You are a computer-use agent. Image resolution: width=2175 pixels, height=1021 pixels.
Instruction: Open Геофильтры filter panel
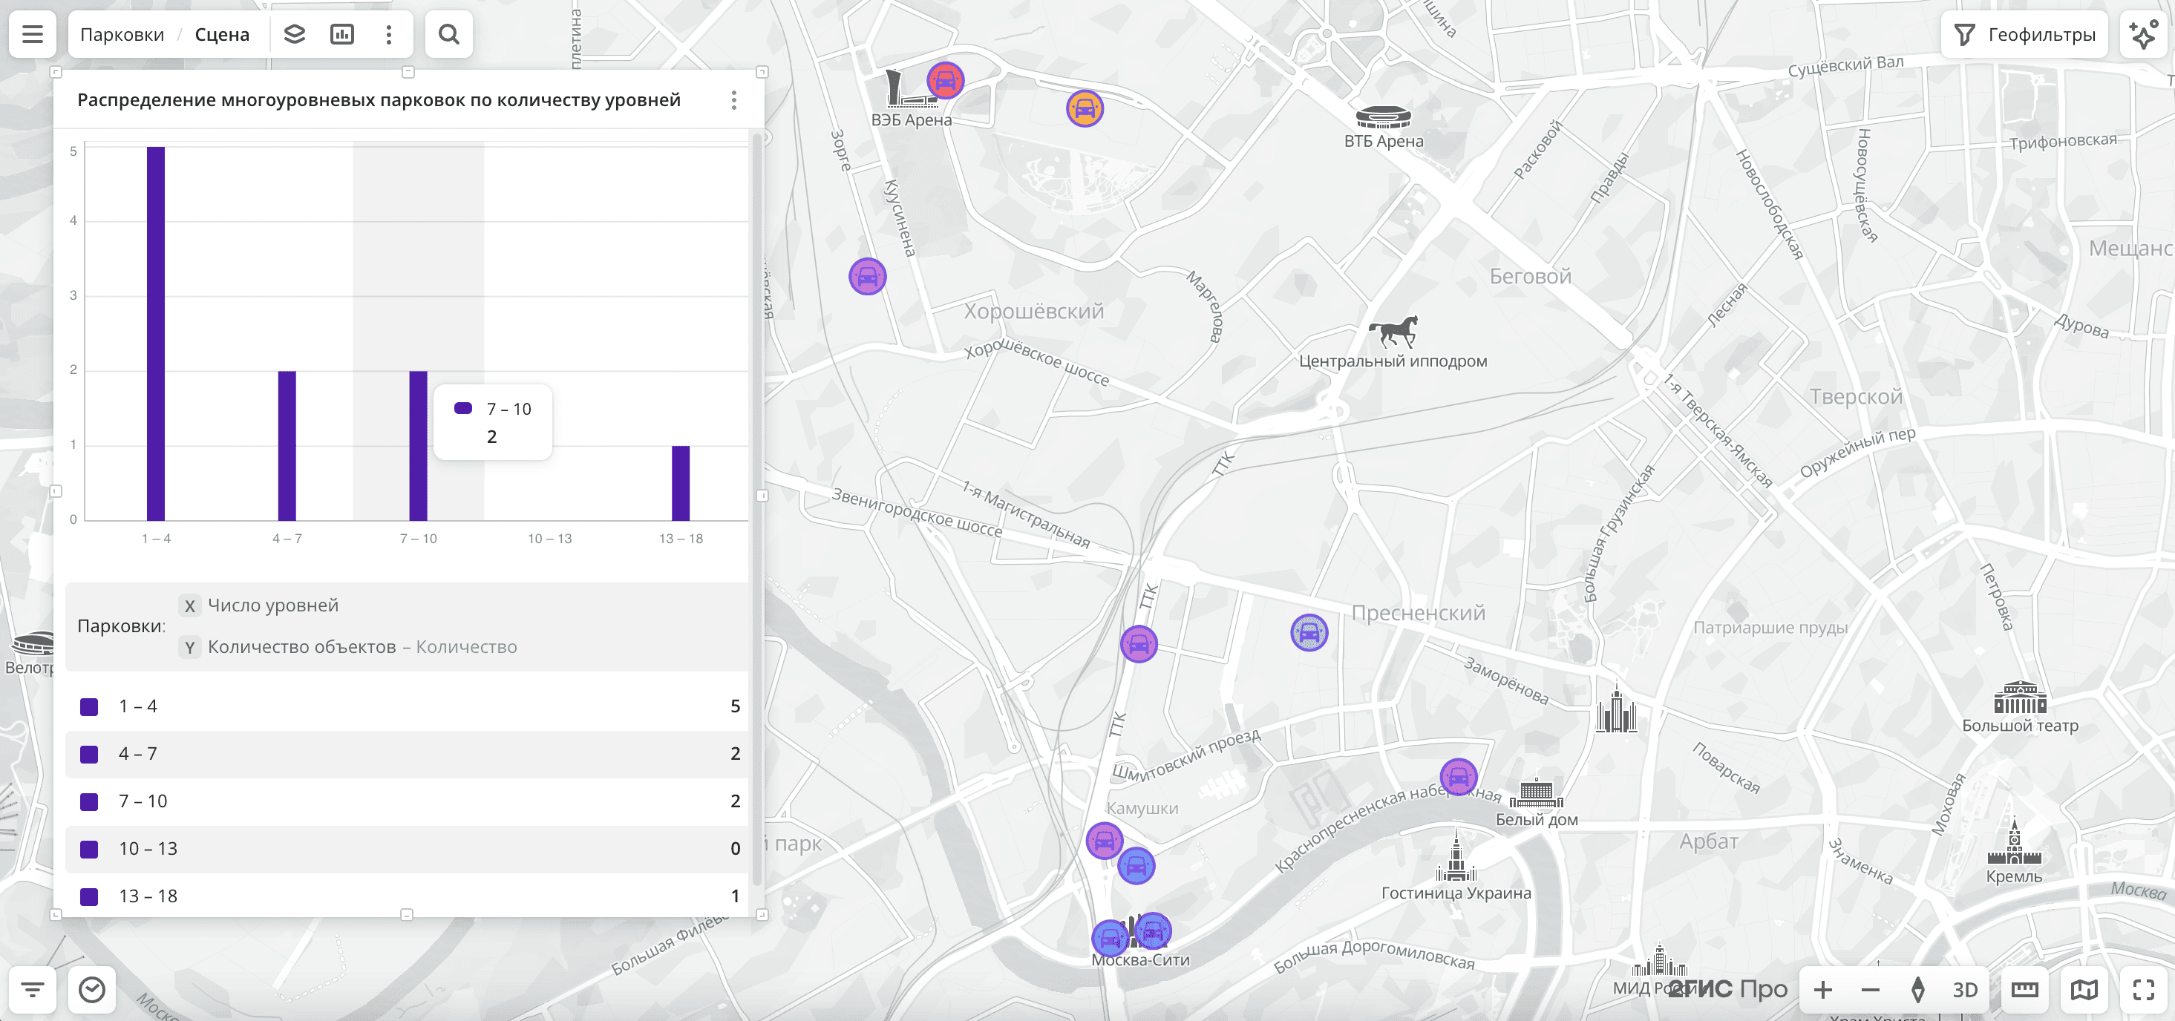click(x=2025, y=35)
